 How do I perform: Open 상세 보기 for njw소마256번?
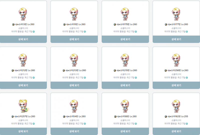(176, 85)
